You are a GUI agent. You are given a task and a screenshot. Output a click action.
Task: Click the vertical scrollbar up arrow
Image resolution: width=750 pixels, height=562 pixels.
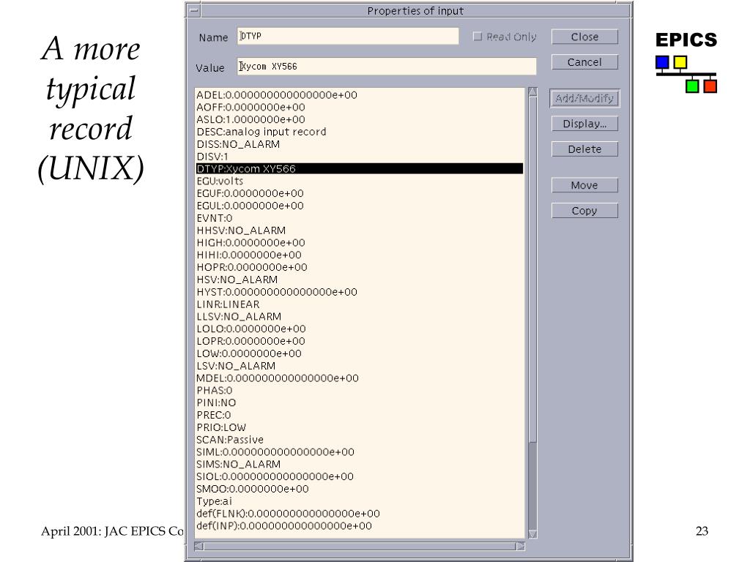pos(532,92)
